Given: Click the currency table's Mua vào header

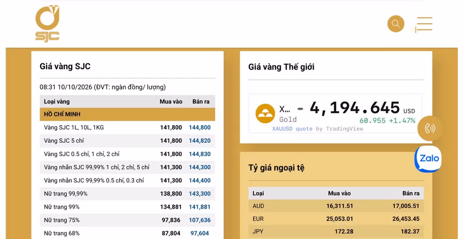Looking at the screenshot, I should (x=339, y=194).
